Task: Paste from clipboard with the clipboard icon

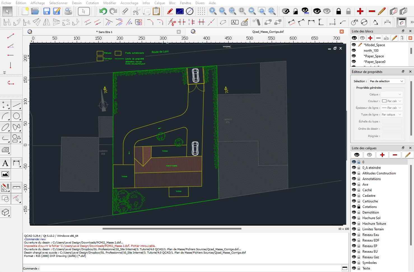Action: click(156, 11)
